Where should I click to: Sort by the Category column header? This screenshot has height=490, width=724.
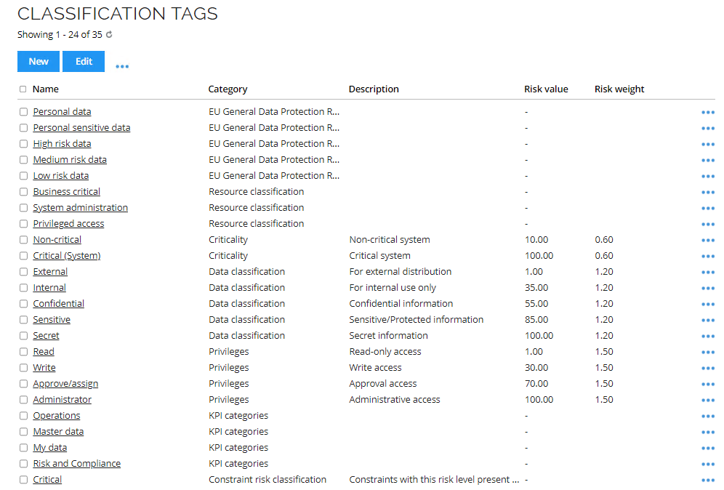pos(228,89)
